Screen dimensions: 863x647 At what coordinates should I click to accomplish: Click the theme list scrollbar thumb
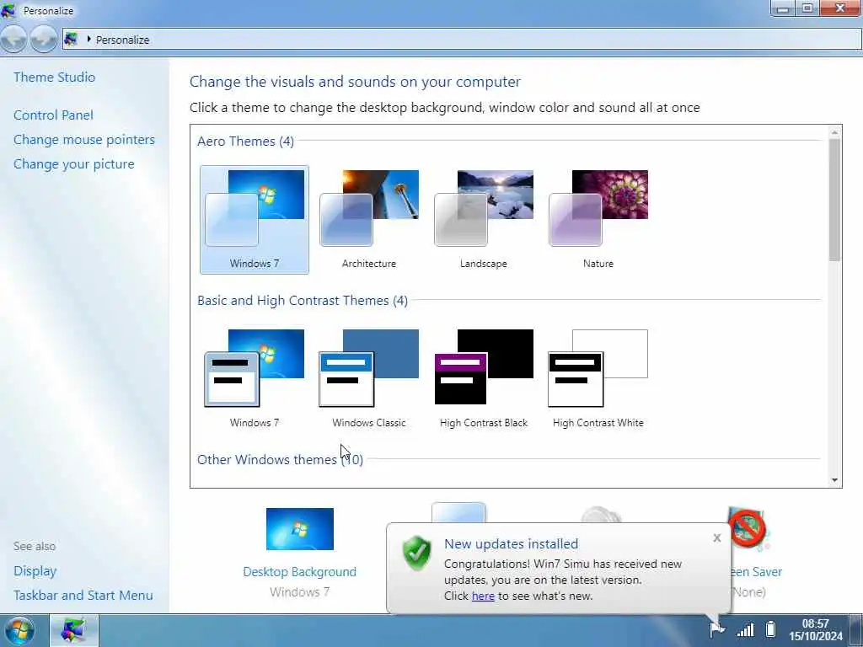tap(834, 201)
